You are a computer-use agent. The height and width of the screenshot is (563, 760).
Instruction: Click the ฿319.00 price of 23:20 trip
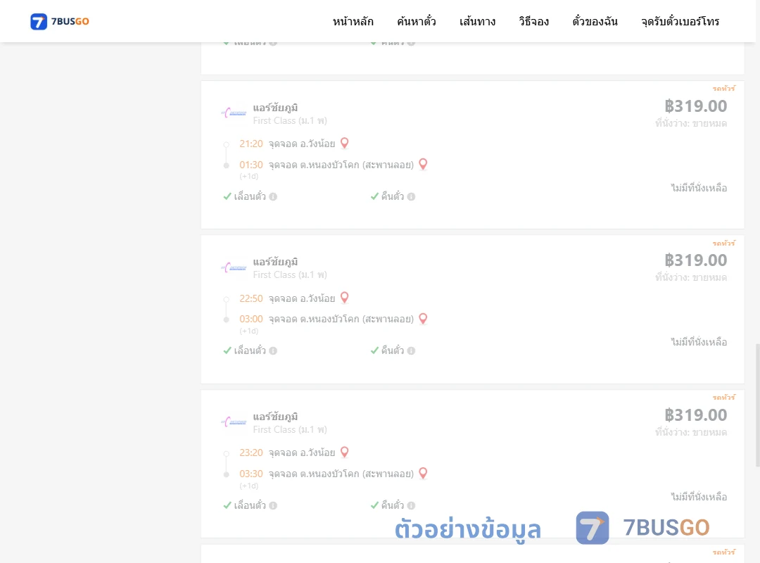(x=695, y=415)
